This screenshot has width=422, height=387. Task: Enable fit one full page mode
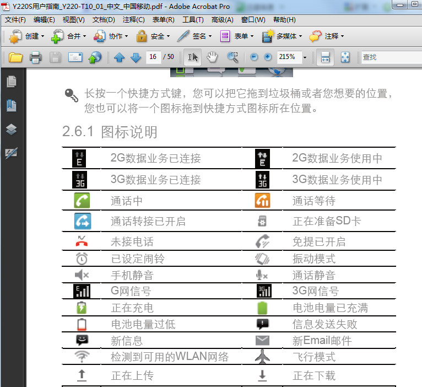pos(345,57)
